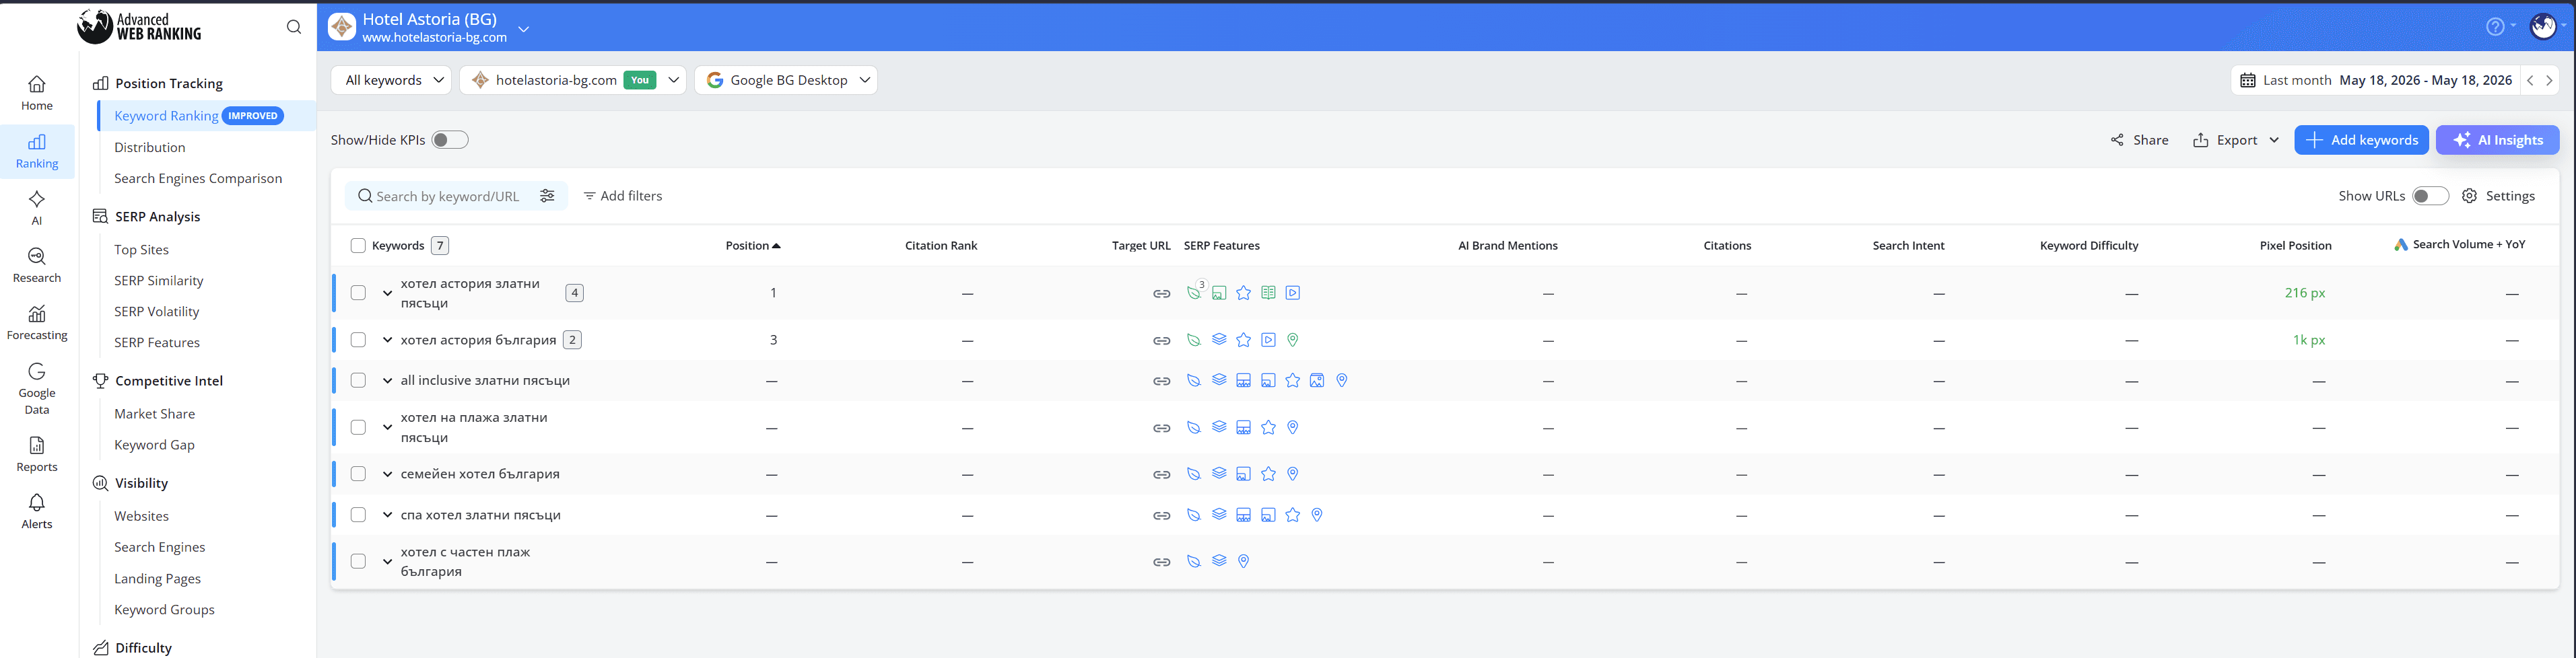
Task: Open SERP Volatility menu item
Action: tap(156, 312)
